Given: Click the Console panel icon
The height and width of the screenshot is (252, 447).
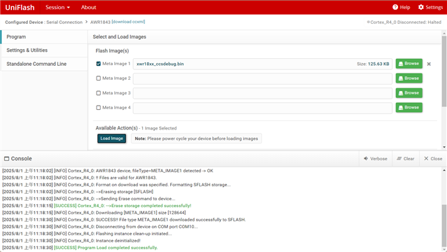Looking at the screenshot, I should (x=6, y=159).
